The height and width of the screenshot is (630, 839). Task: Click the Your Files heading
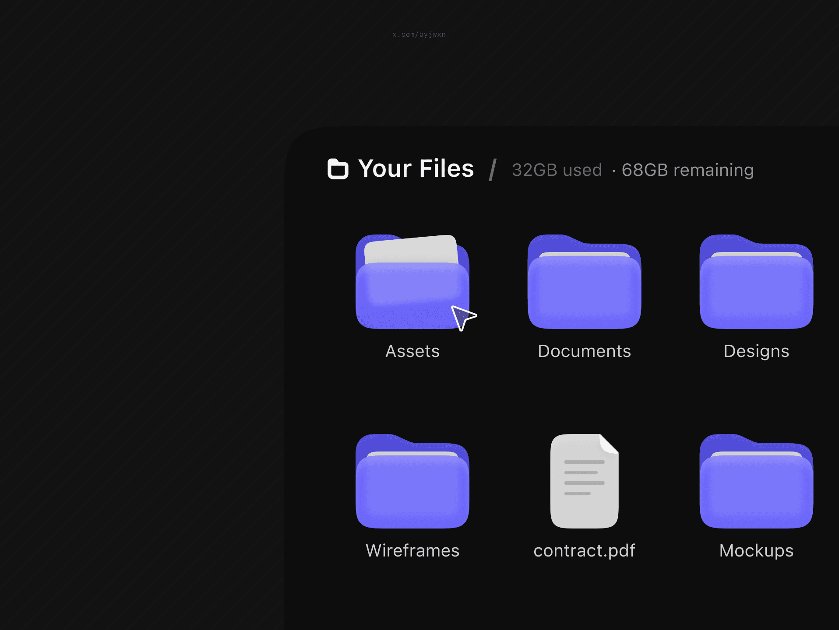416,168
